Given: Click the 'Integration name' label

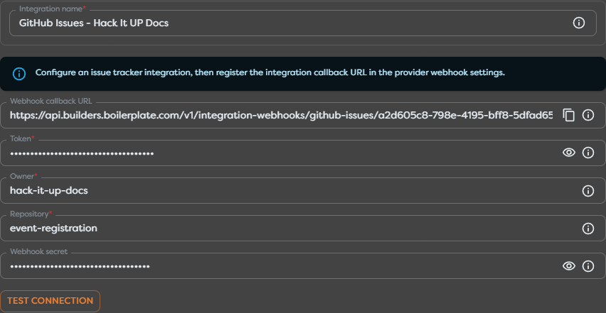Looking at the screenshot, I should pos(53,9).
